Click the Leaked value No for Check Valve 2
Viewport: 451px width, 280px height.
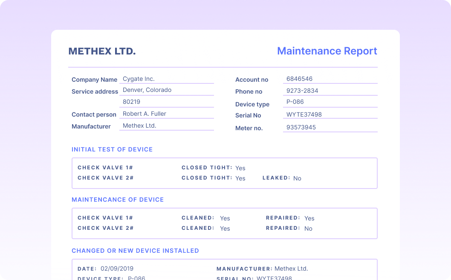point(297,178)
